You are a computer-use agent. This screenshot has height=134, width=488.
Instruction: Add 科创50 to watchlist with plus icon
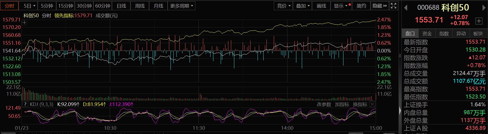click(x=479, y=21)
